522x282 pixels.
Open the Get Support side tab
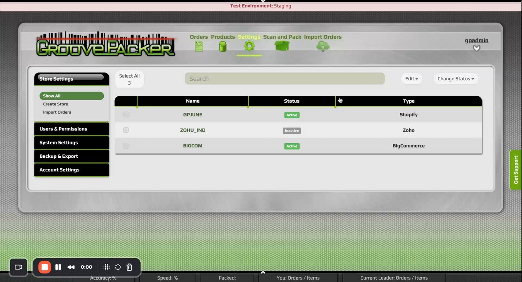tap(516, 170)
